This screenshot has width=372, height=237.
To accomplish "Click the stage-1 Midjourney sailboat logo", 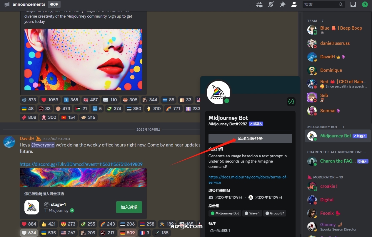I will tap(32, 207).
